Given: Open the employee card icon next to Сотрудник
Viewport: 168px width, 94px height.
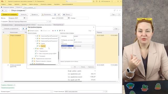Looking at the screenshot, I should pos(50,21).
